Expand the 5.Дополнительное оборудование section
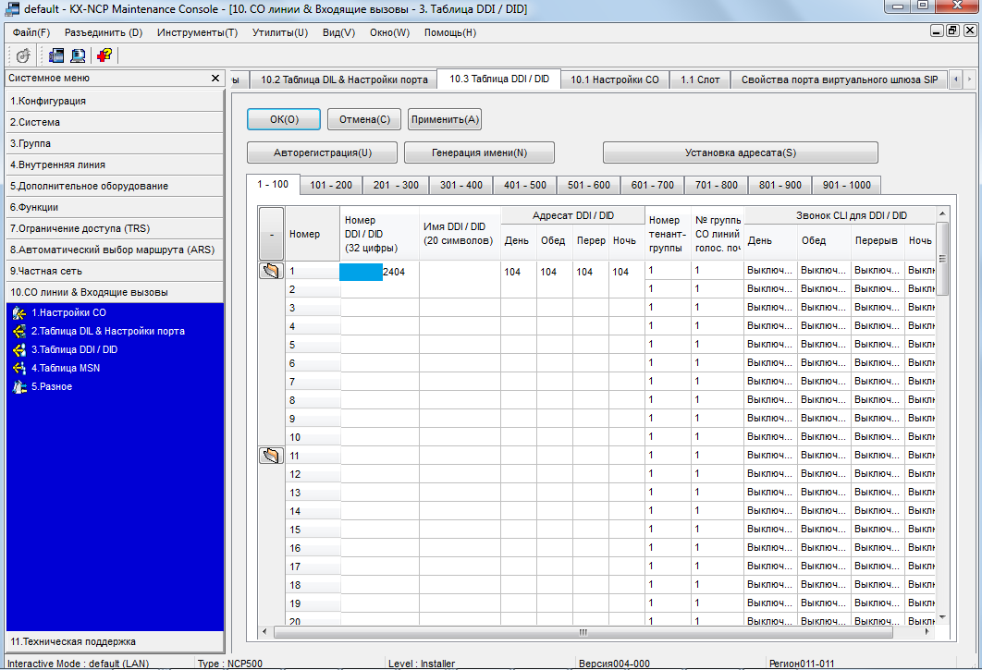The image size is (982, 670). [113, 186]
